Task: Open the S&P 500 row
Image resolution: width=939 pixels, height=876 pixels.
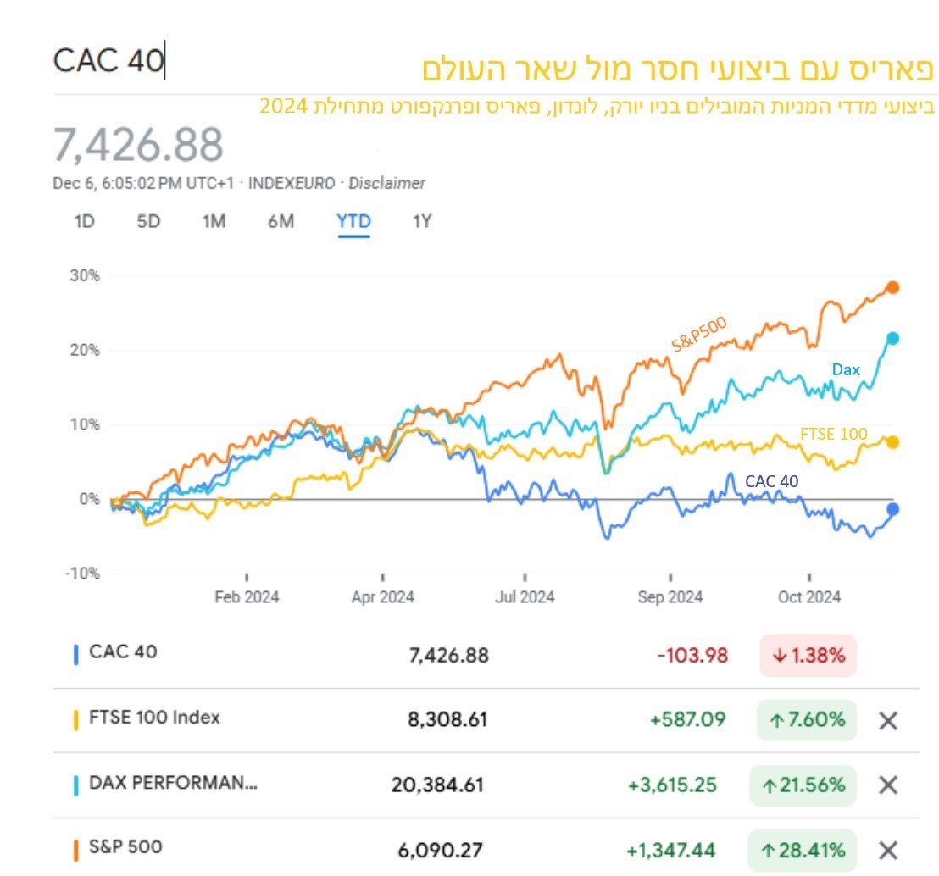Action: coord(125,846)
